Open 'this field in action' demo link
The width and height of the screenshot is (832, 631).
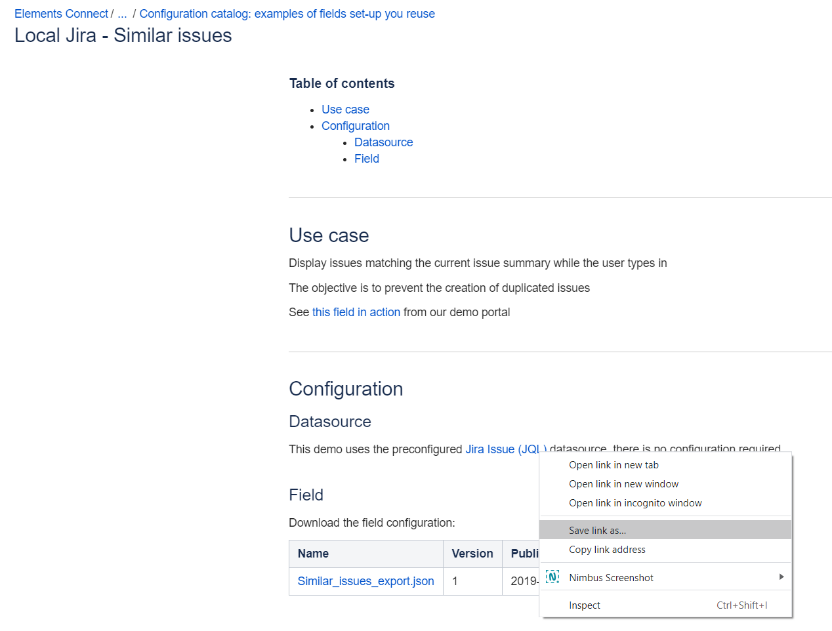point(356,312)
